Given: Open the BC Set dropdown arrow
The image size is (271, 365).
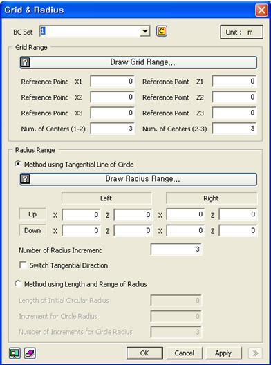Looking at the screenshot, I should point(144,31).
